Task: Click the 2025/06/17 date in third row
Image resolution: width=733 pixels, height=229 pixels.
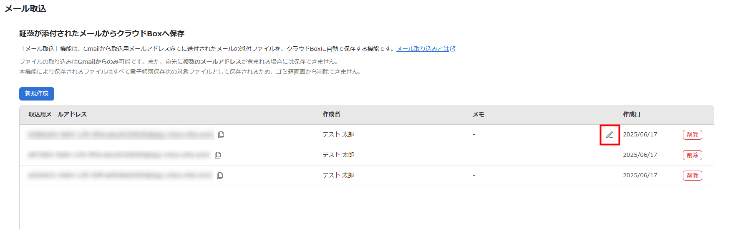Action: coord(640,175)
